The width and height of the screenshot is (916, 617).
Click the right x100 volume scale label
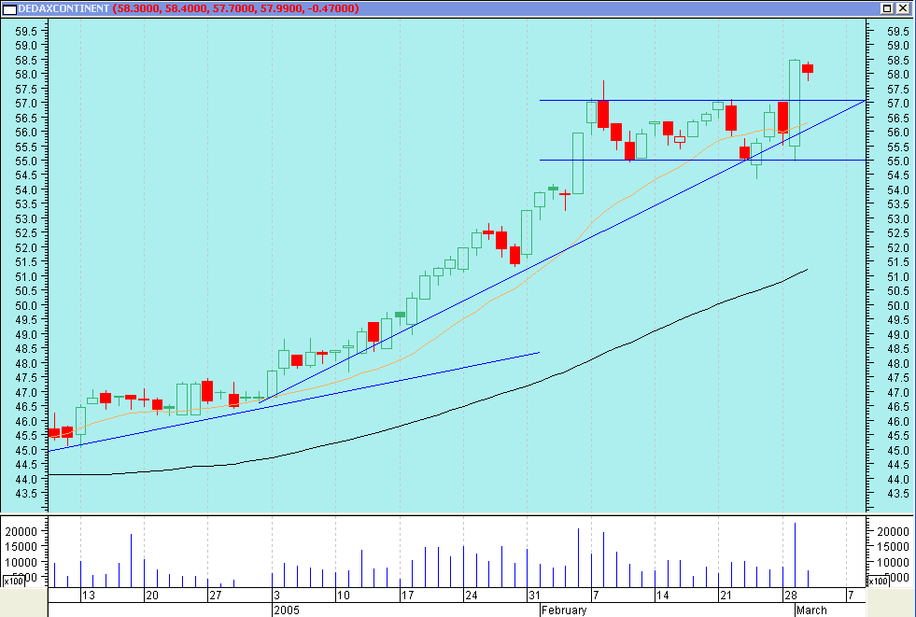coord(878,582)
